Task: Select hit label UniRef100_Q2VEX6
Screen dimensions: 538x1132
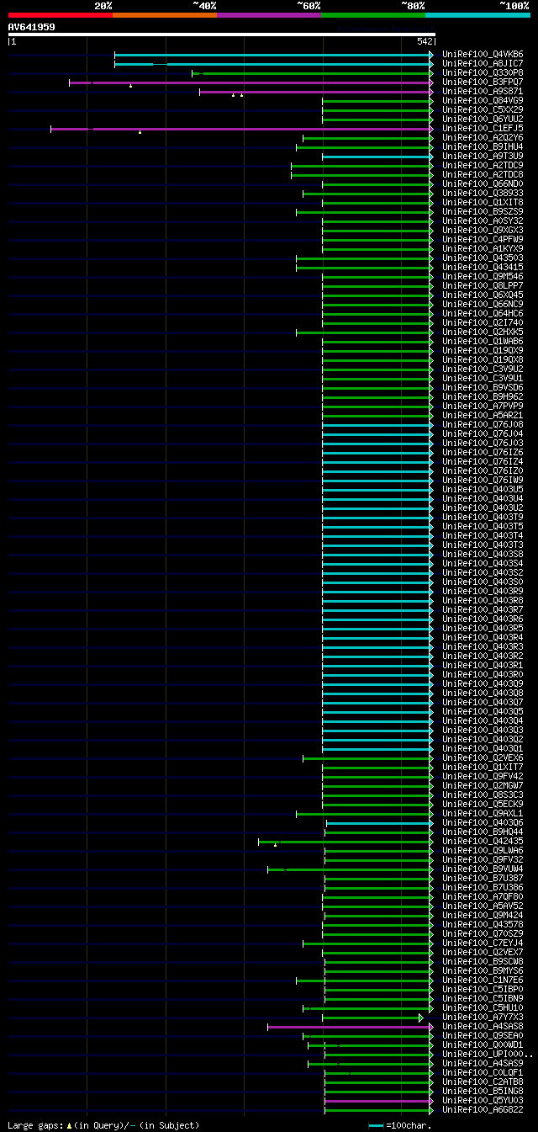Action: (483, 758)
